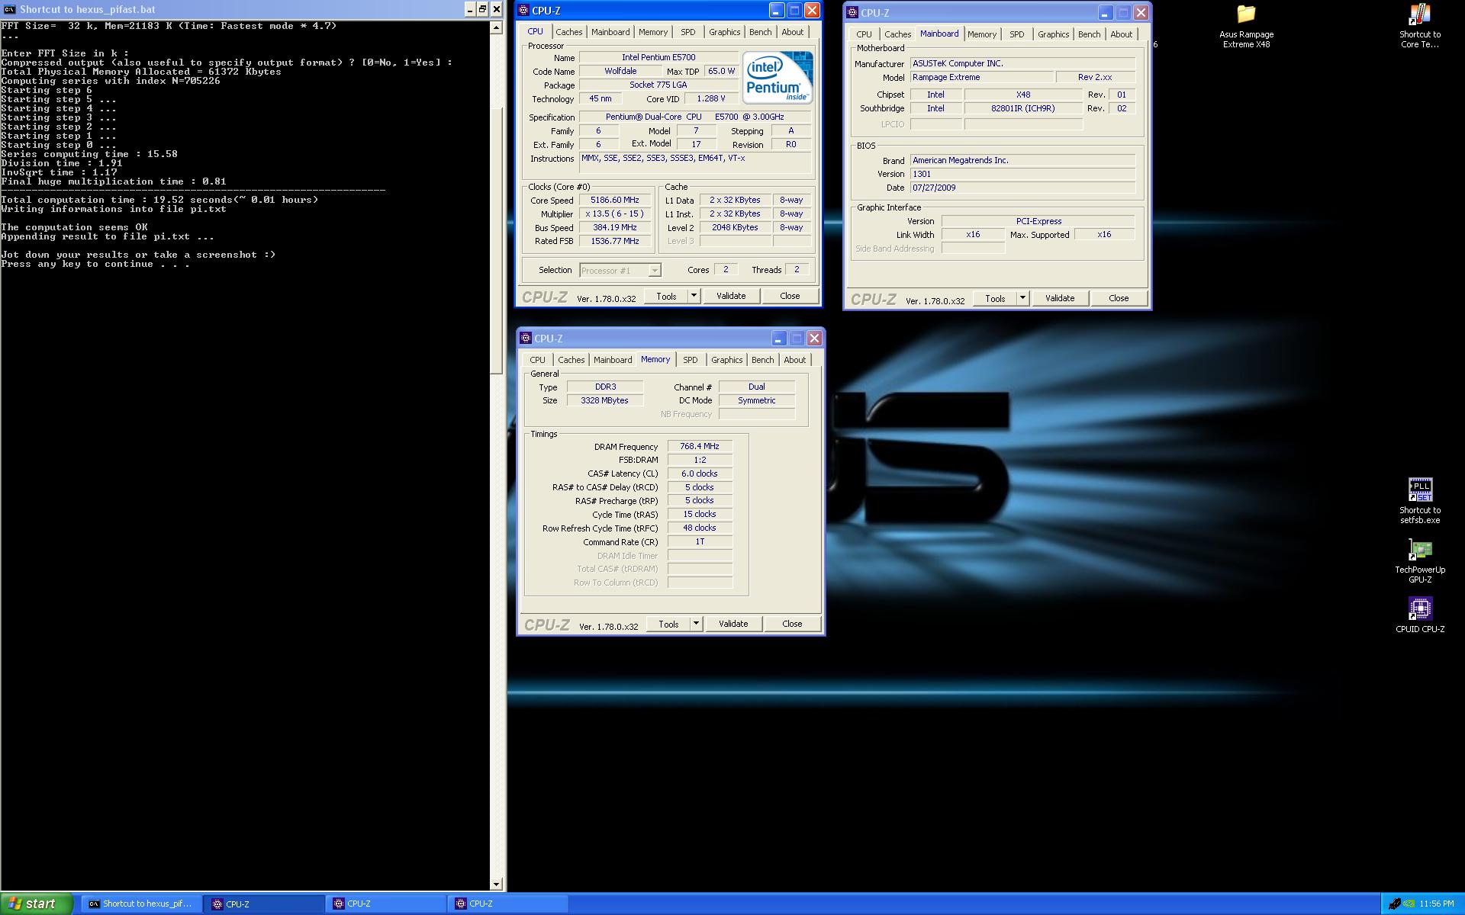Click the CPU-Z title icon in the processor window
This screenshot has width=1465, height=915.
pyautogui.click(x=523, y=11)
